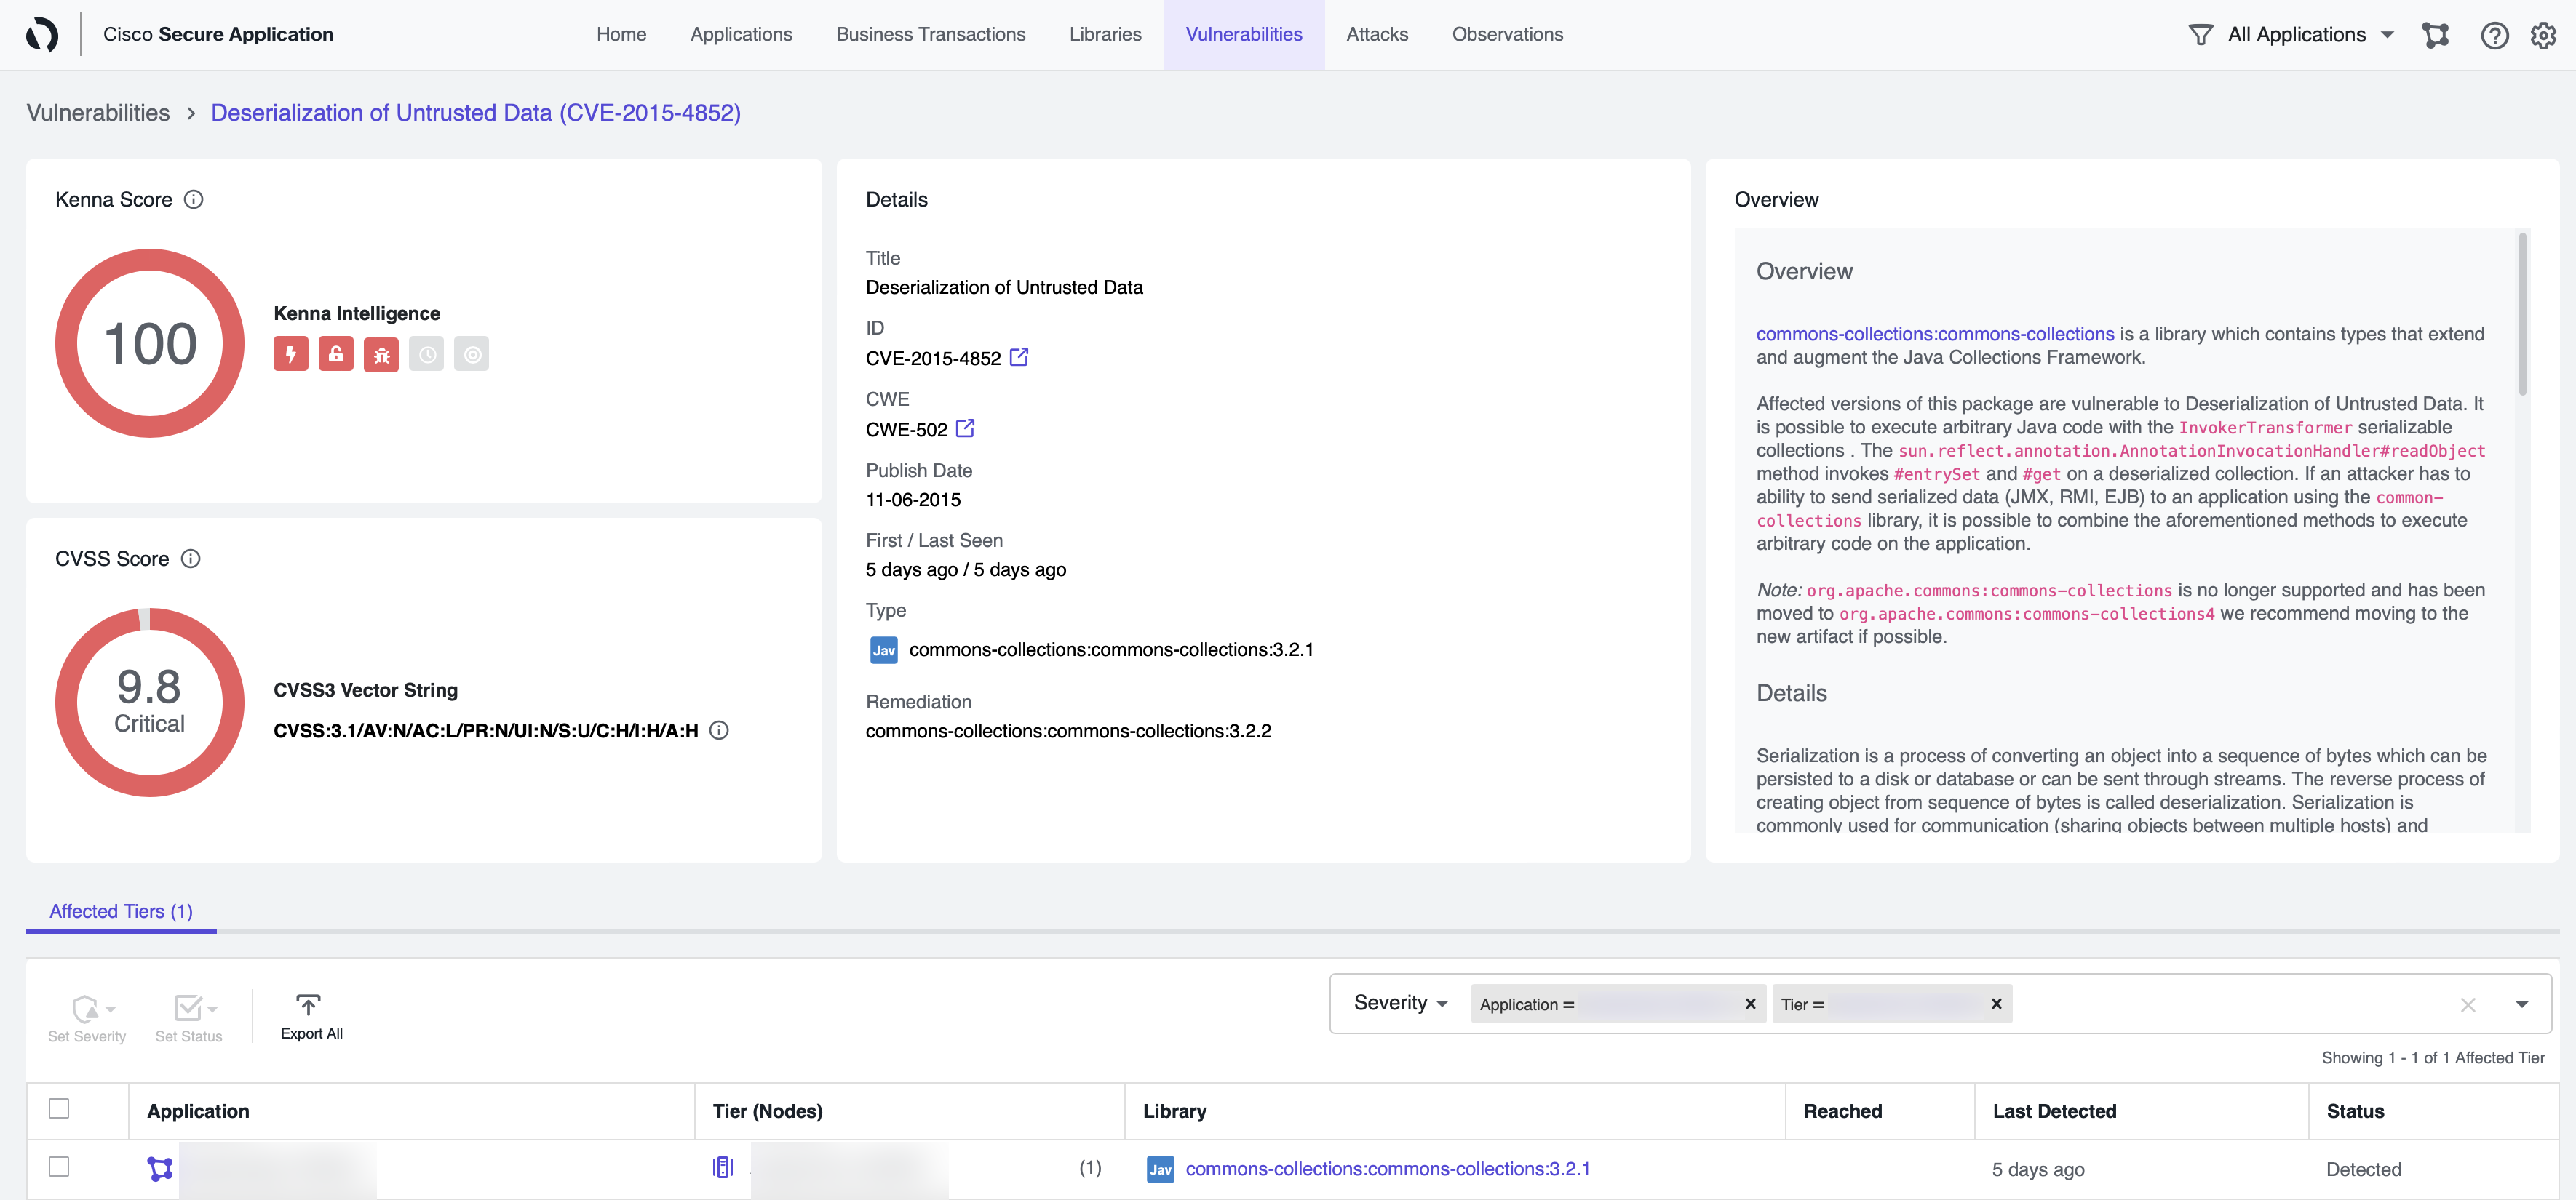Click the Java icon in Library column
2576x1200 pixels.
point(1160,1169)
